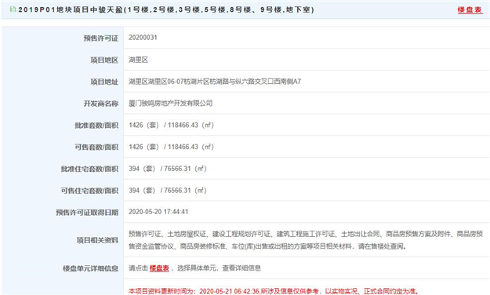The image size is (490, 295).
Task: Select the district value 湖里区
Action: click(x=138, y=60)
